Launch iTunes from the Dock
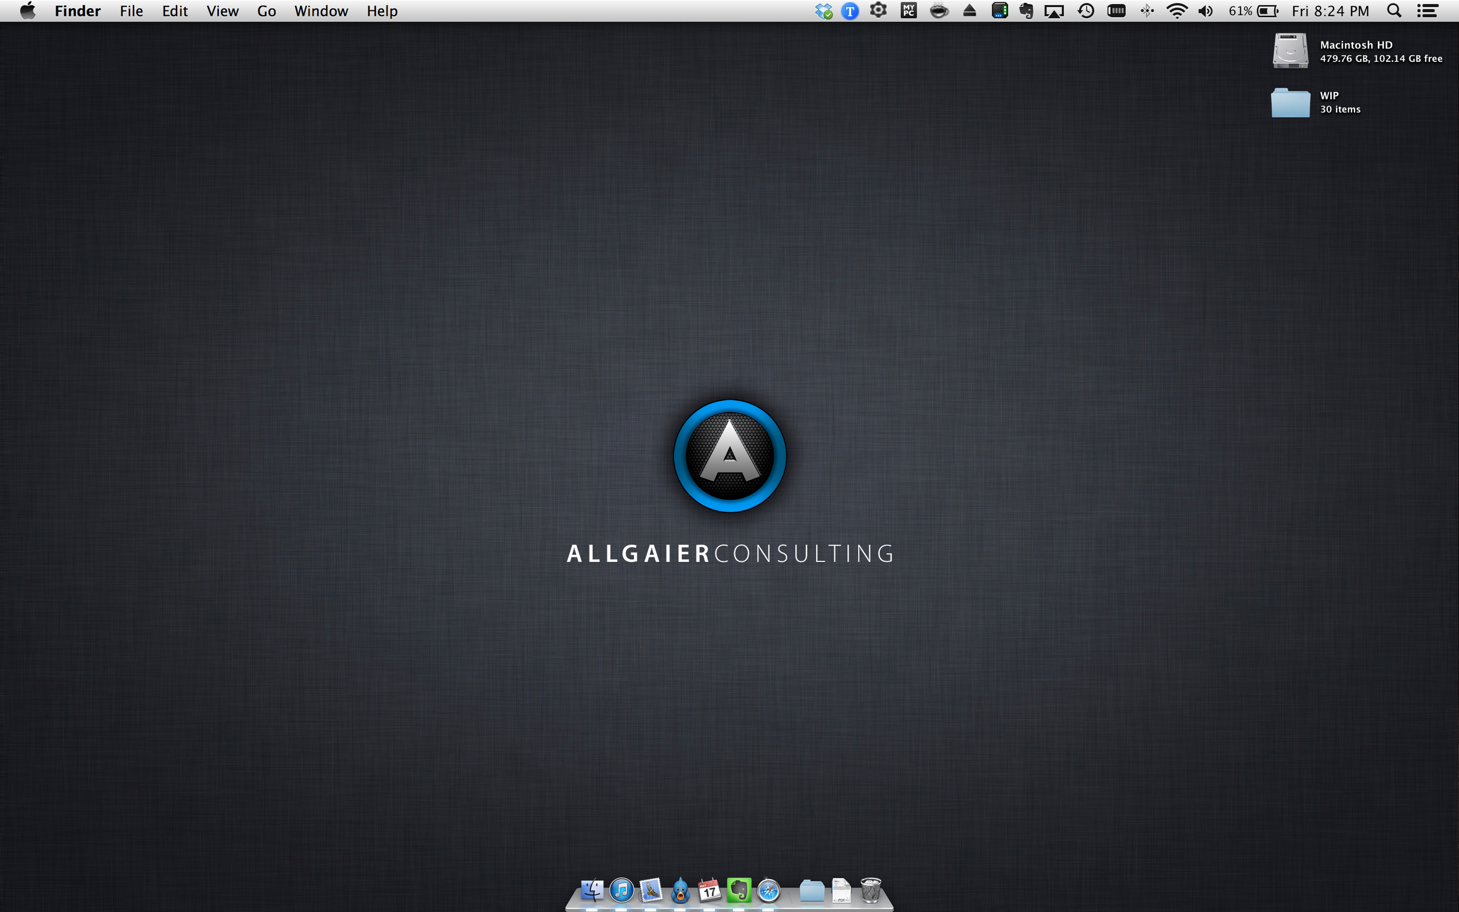 pyautogui.click(x=621, y=890)
